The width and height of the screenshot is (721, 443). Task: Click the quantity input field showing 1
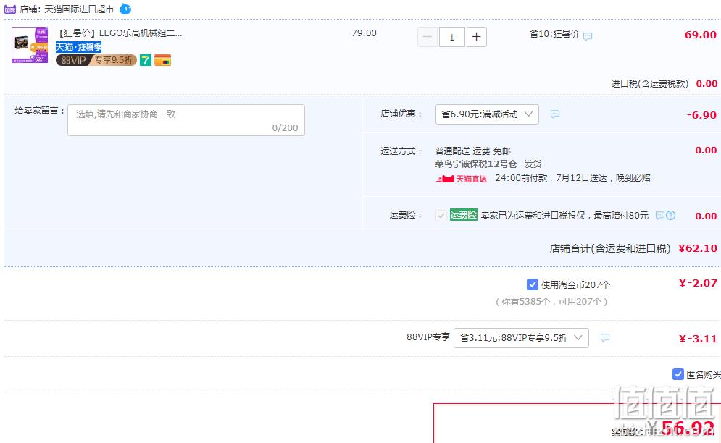tap(451, 37)
